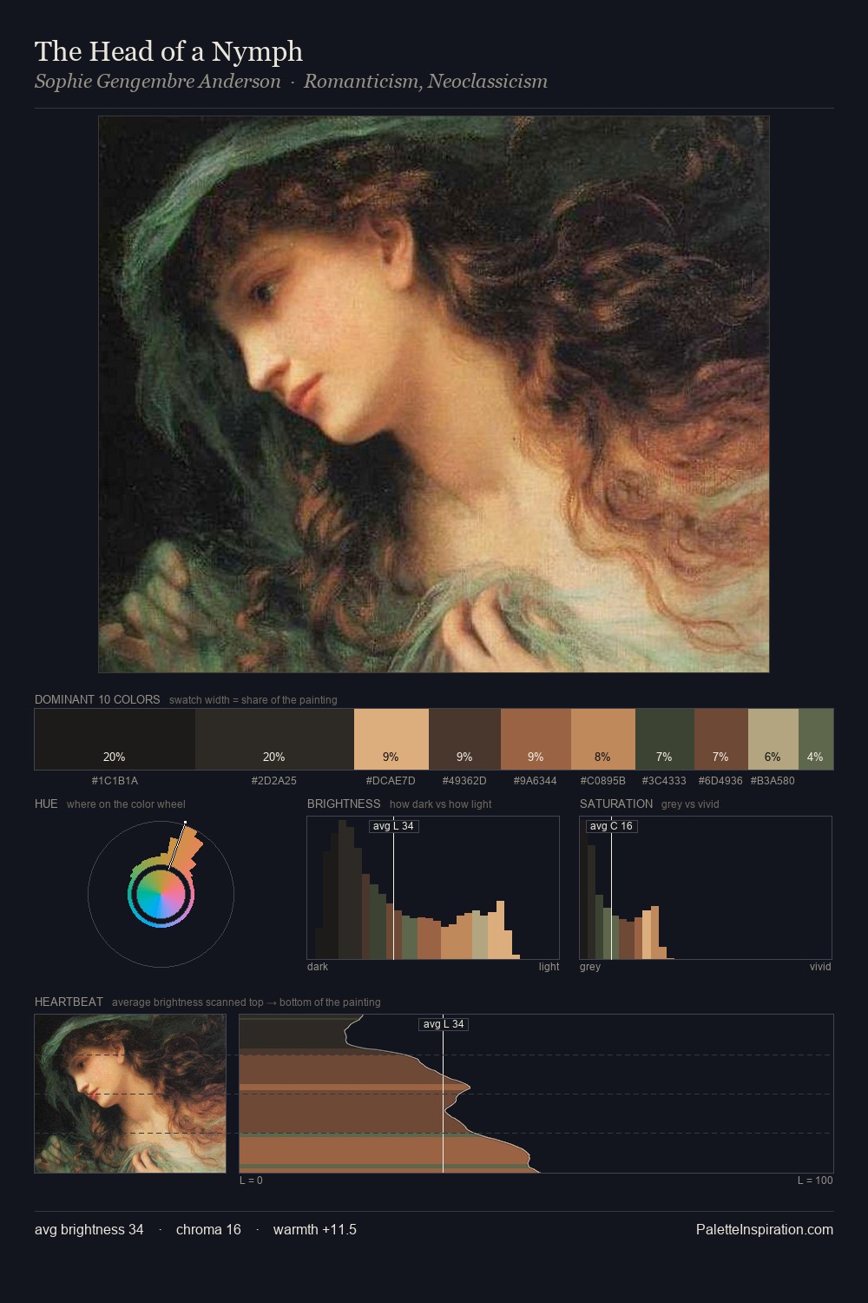Click the #1C1B1A hex code label

[x=115, y=781]
